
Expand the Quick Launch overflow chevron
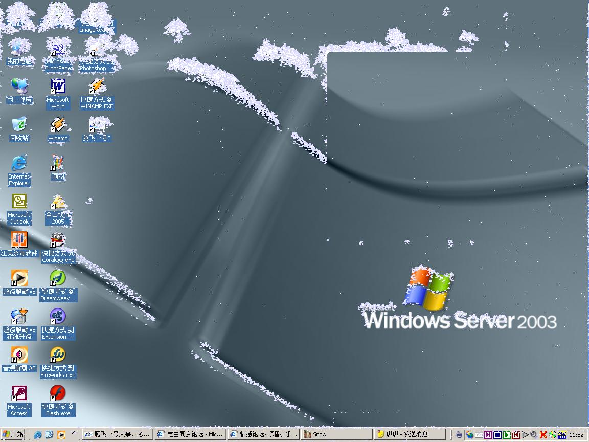point(74,434)
